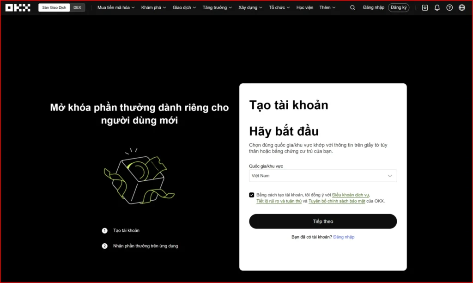Viewport: 473px width, 283px height.
Task: Click the 'Học viện' menu item
Action: [x=305, y=7]
